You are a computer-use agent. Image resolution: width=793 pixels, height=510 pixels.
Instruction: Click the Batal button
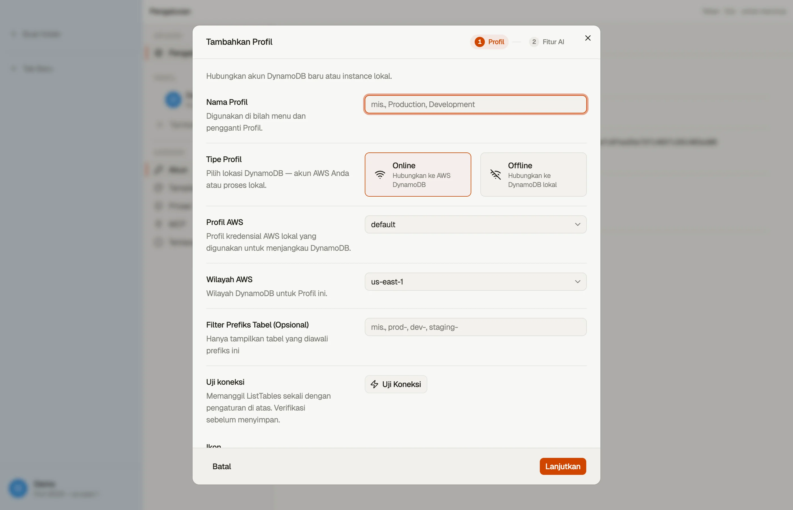coord(221,466)
